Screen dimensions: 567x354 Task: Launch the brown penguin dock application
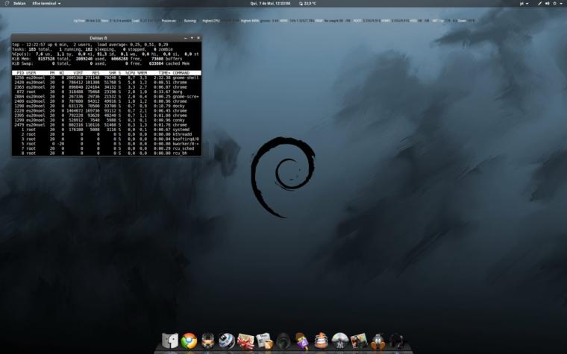click(x=378, y=341)
